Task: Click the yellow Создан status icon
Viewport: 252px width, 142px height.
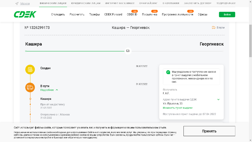Action: [30, 70]
